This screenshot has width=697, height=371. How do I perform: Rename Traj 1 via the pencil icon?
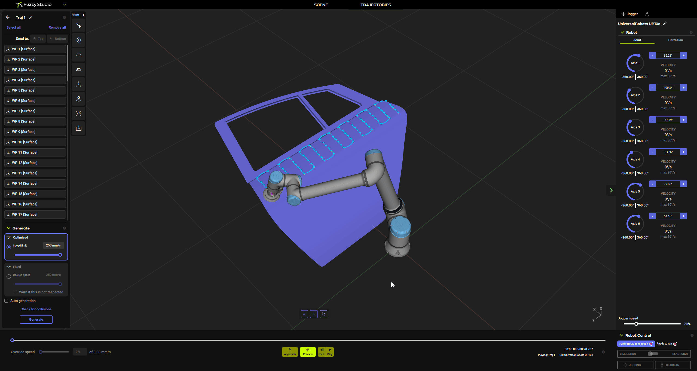(31, 17)
